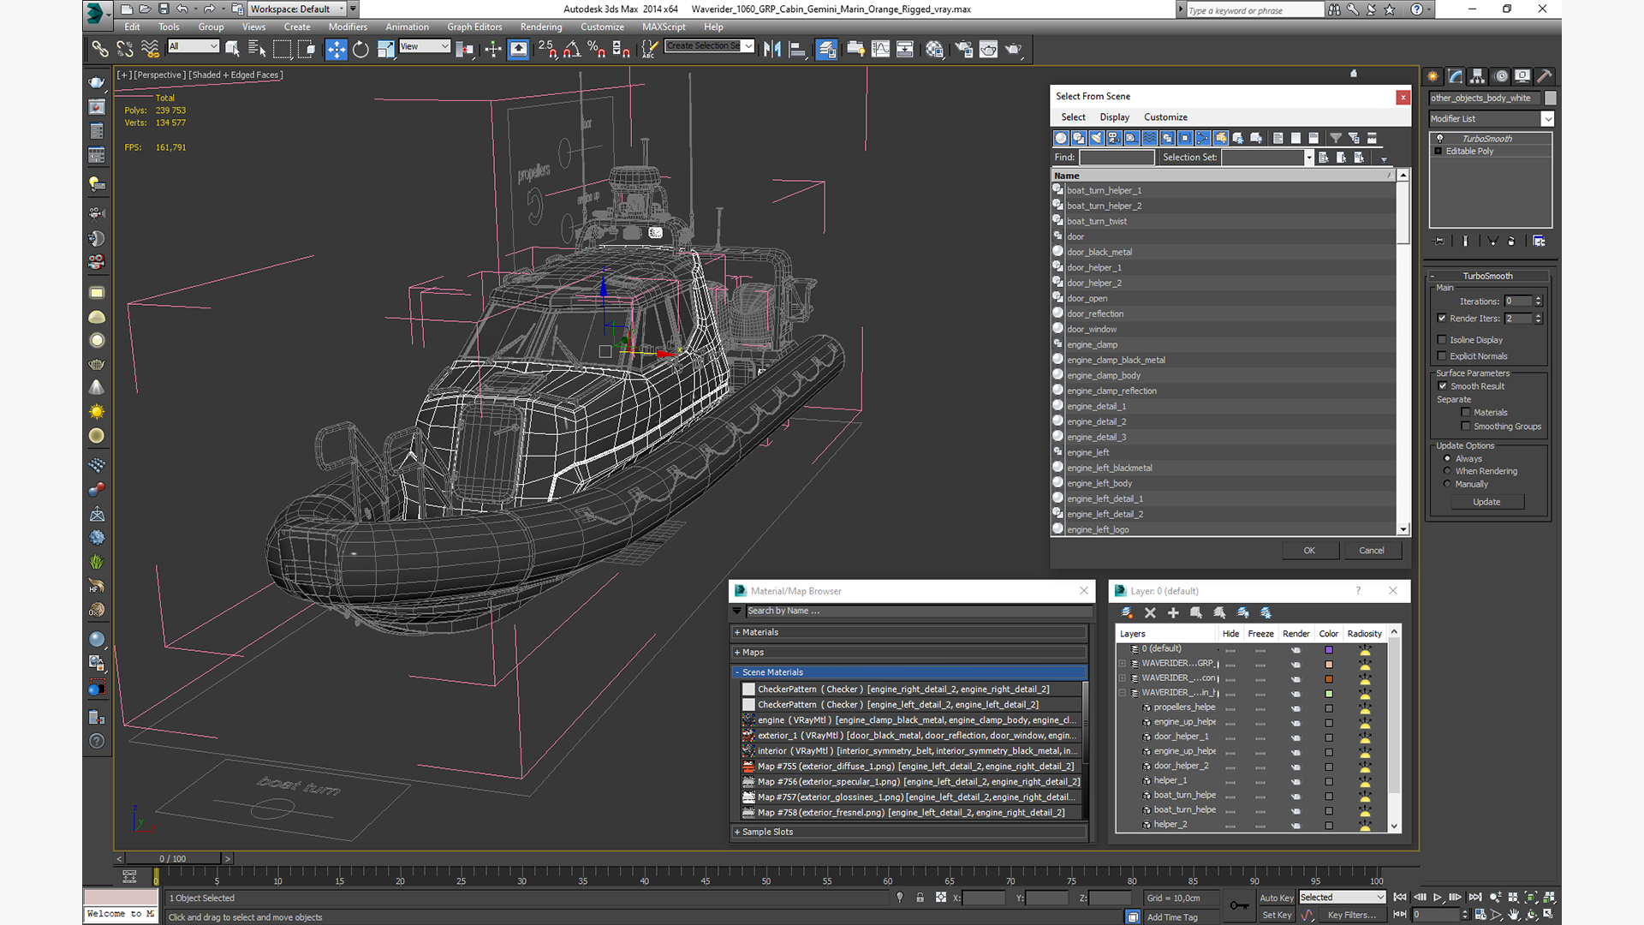The image size is (1644, 925).
Task: Click the Update button in TurboSmooth
Action: tap(1486, 502)
